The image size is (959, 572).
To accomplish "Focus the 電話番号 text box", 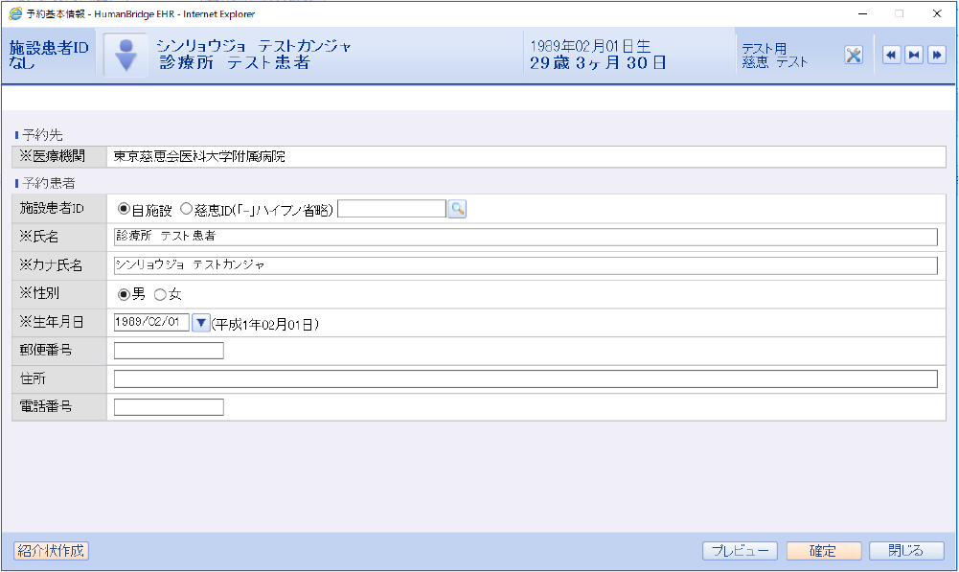I will click(x=169, y=407).
